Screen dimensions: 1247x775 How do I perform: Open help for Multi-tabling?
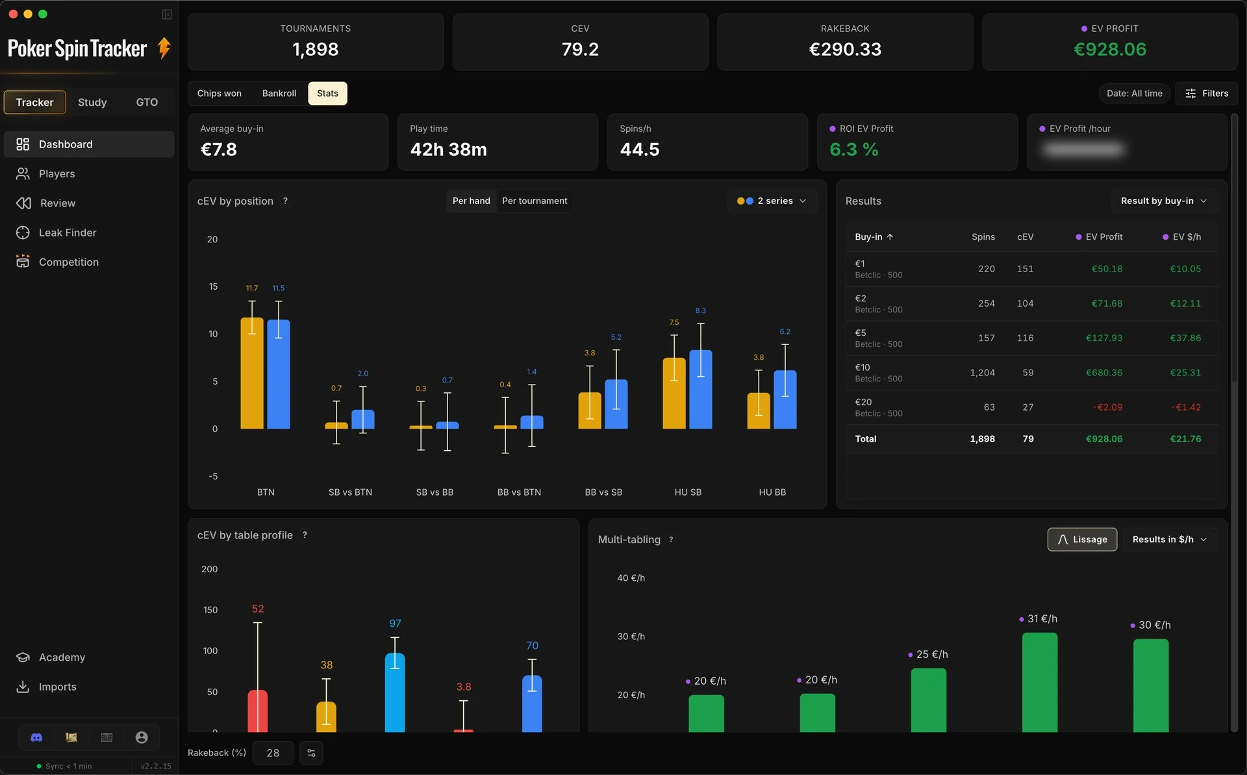[671, 540]
